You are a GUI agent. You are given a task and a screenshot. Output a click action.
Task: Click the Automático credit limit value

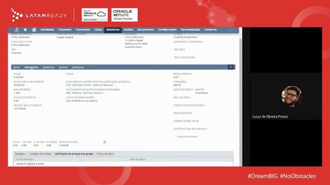coord(202,93)
